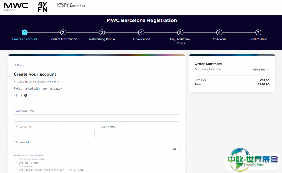Go back using the Back link
282x173 pixels.
(x=19, y=65)
